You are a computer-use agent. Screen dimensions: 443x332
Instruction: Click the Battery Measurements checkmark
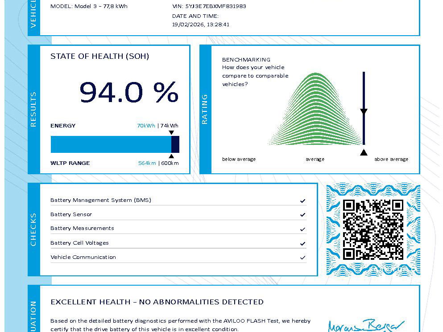click(x=302, y=229)
